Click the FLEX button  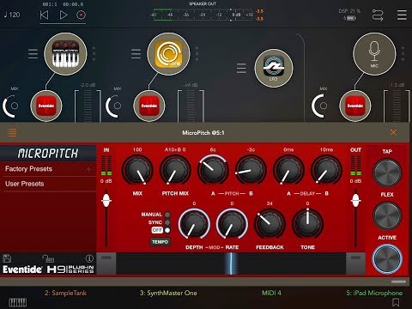point(387,215)
